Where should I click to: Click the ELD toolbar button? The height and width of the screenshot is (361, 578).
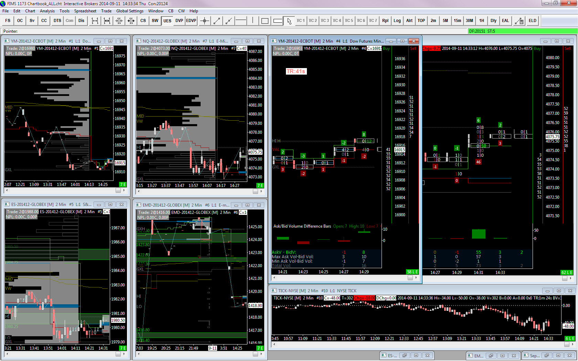(533, 21)
